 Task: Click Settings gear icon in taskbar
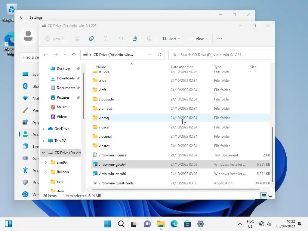[x=201, y=224]
